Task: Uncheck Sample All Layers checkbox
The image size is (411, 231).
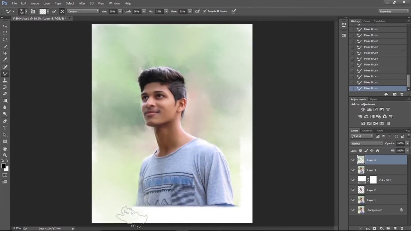Action: click(205, 11)
